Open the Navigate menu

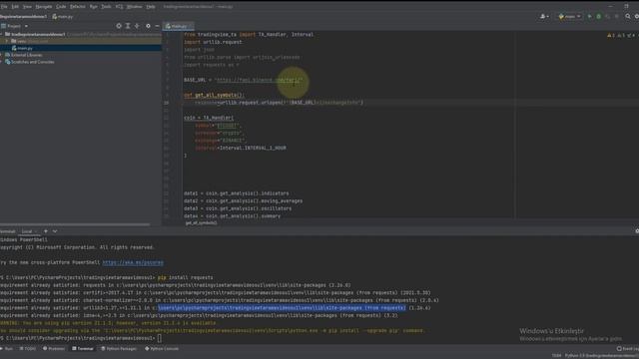44,7
